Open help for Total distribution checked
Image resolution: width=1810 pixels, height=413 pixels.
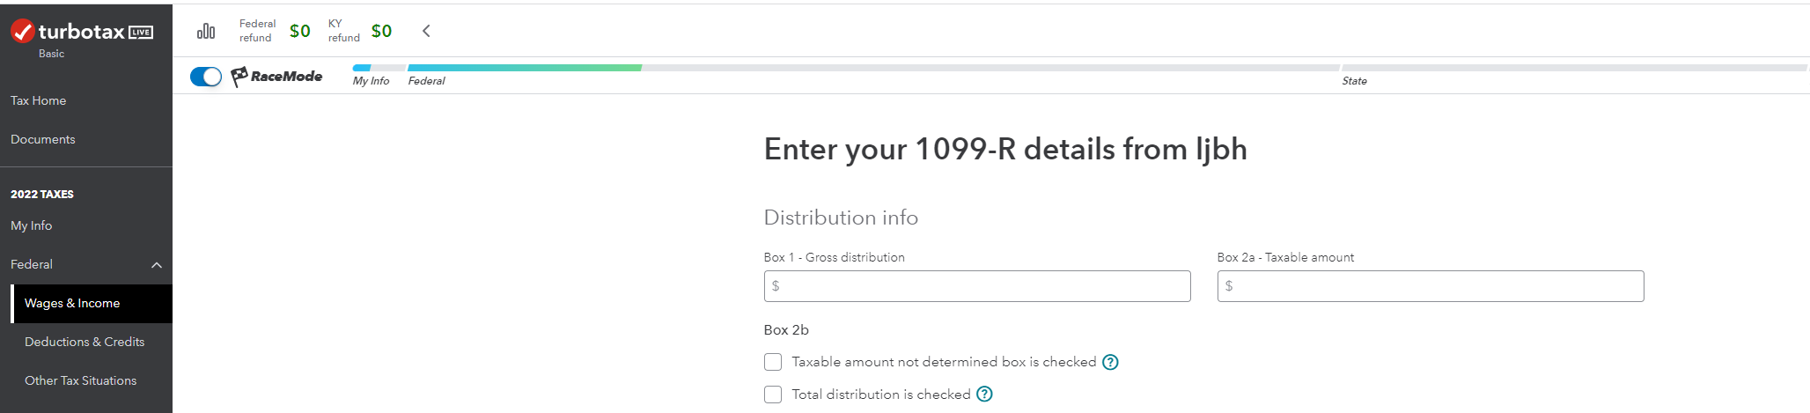tap(984, 395)
